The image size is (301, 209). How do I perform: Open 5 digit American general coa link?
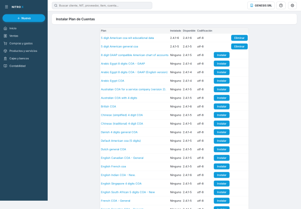119,46
